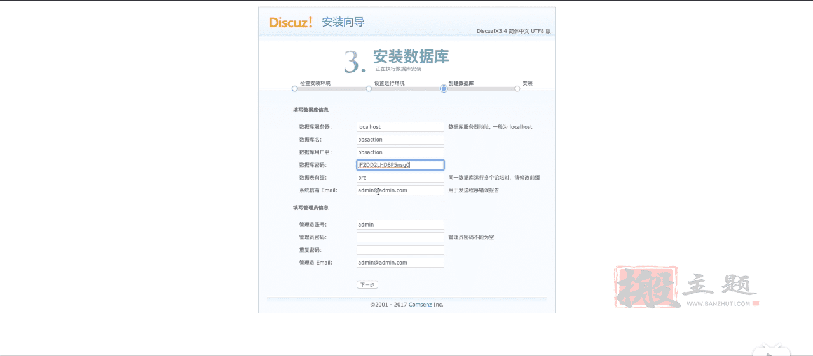The height and width of the screenshot is (356, 813).
Task: Click the 安装 final step marker
Action: click(x=517, y=89)
